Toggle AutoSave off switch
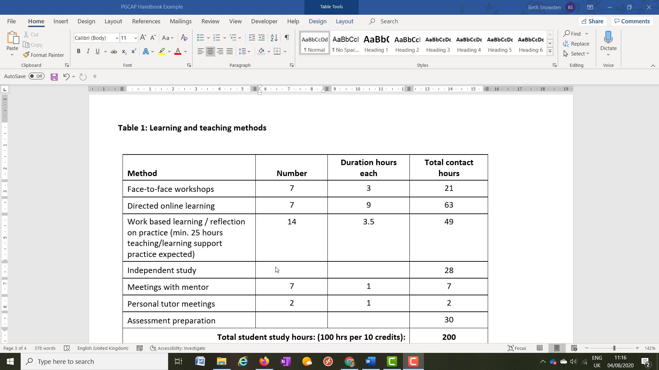Image resolution: width=659 pixels, height=370 pixels. coord(36,76)
